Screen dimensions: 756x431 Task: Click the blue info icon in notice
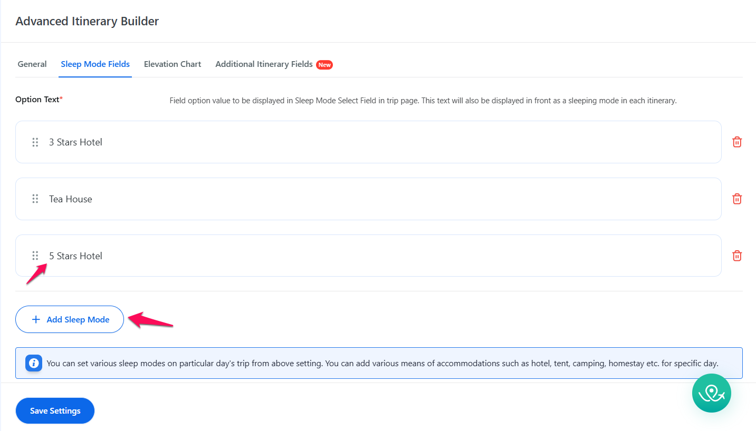pyautogui.click(x=34, y=363)
